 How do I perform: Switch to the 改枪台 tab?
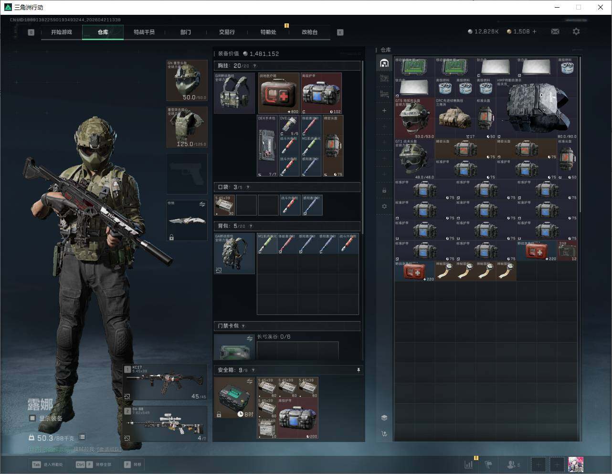[x=309, y=32]
